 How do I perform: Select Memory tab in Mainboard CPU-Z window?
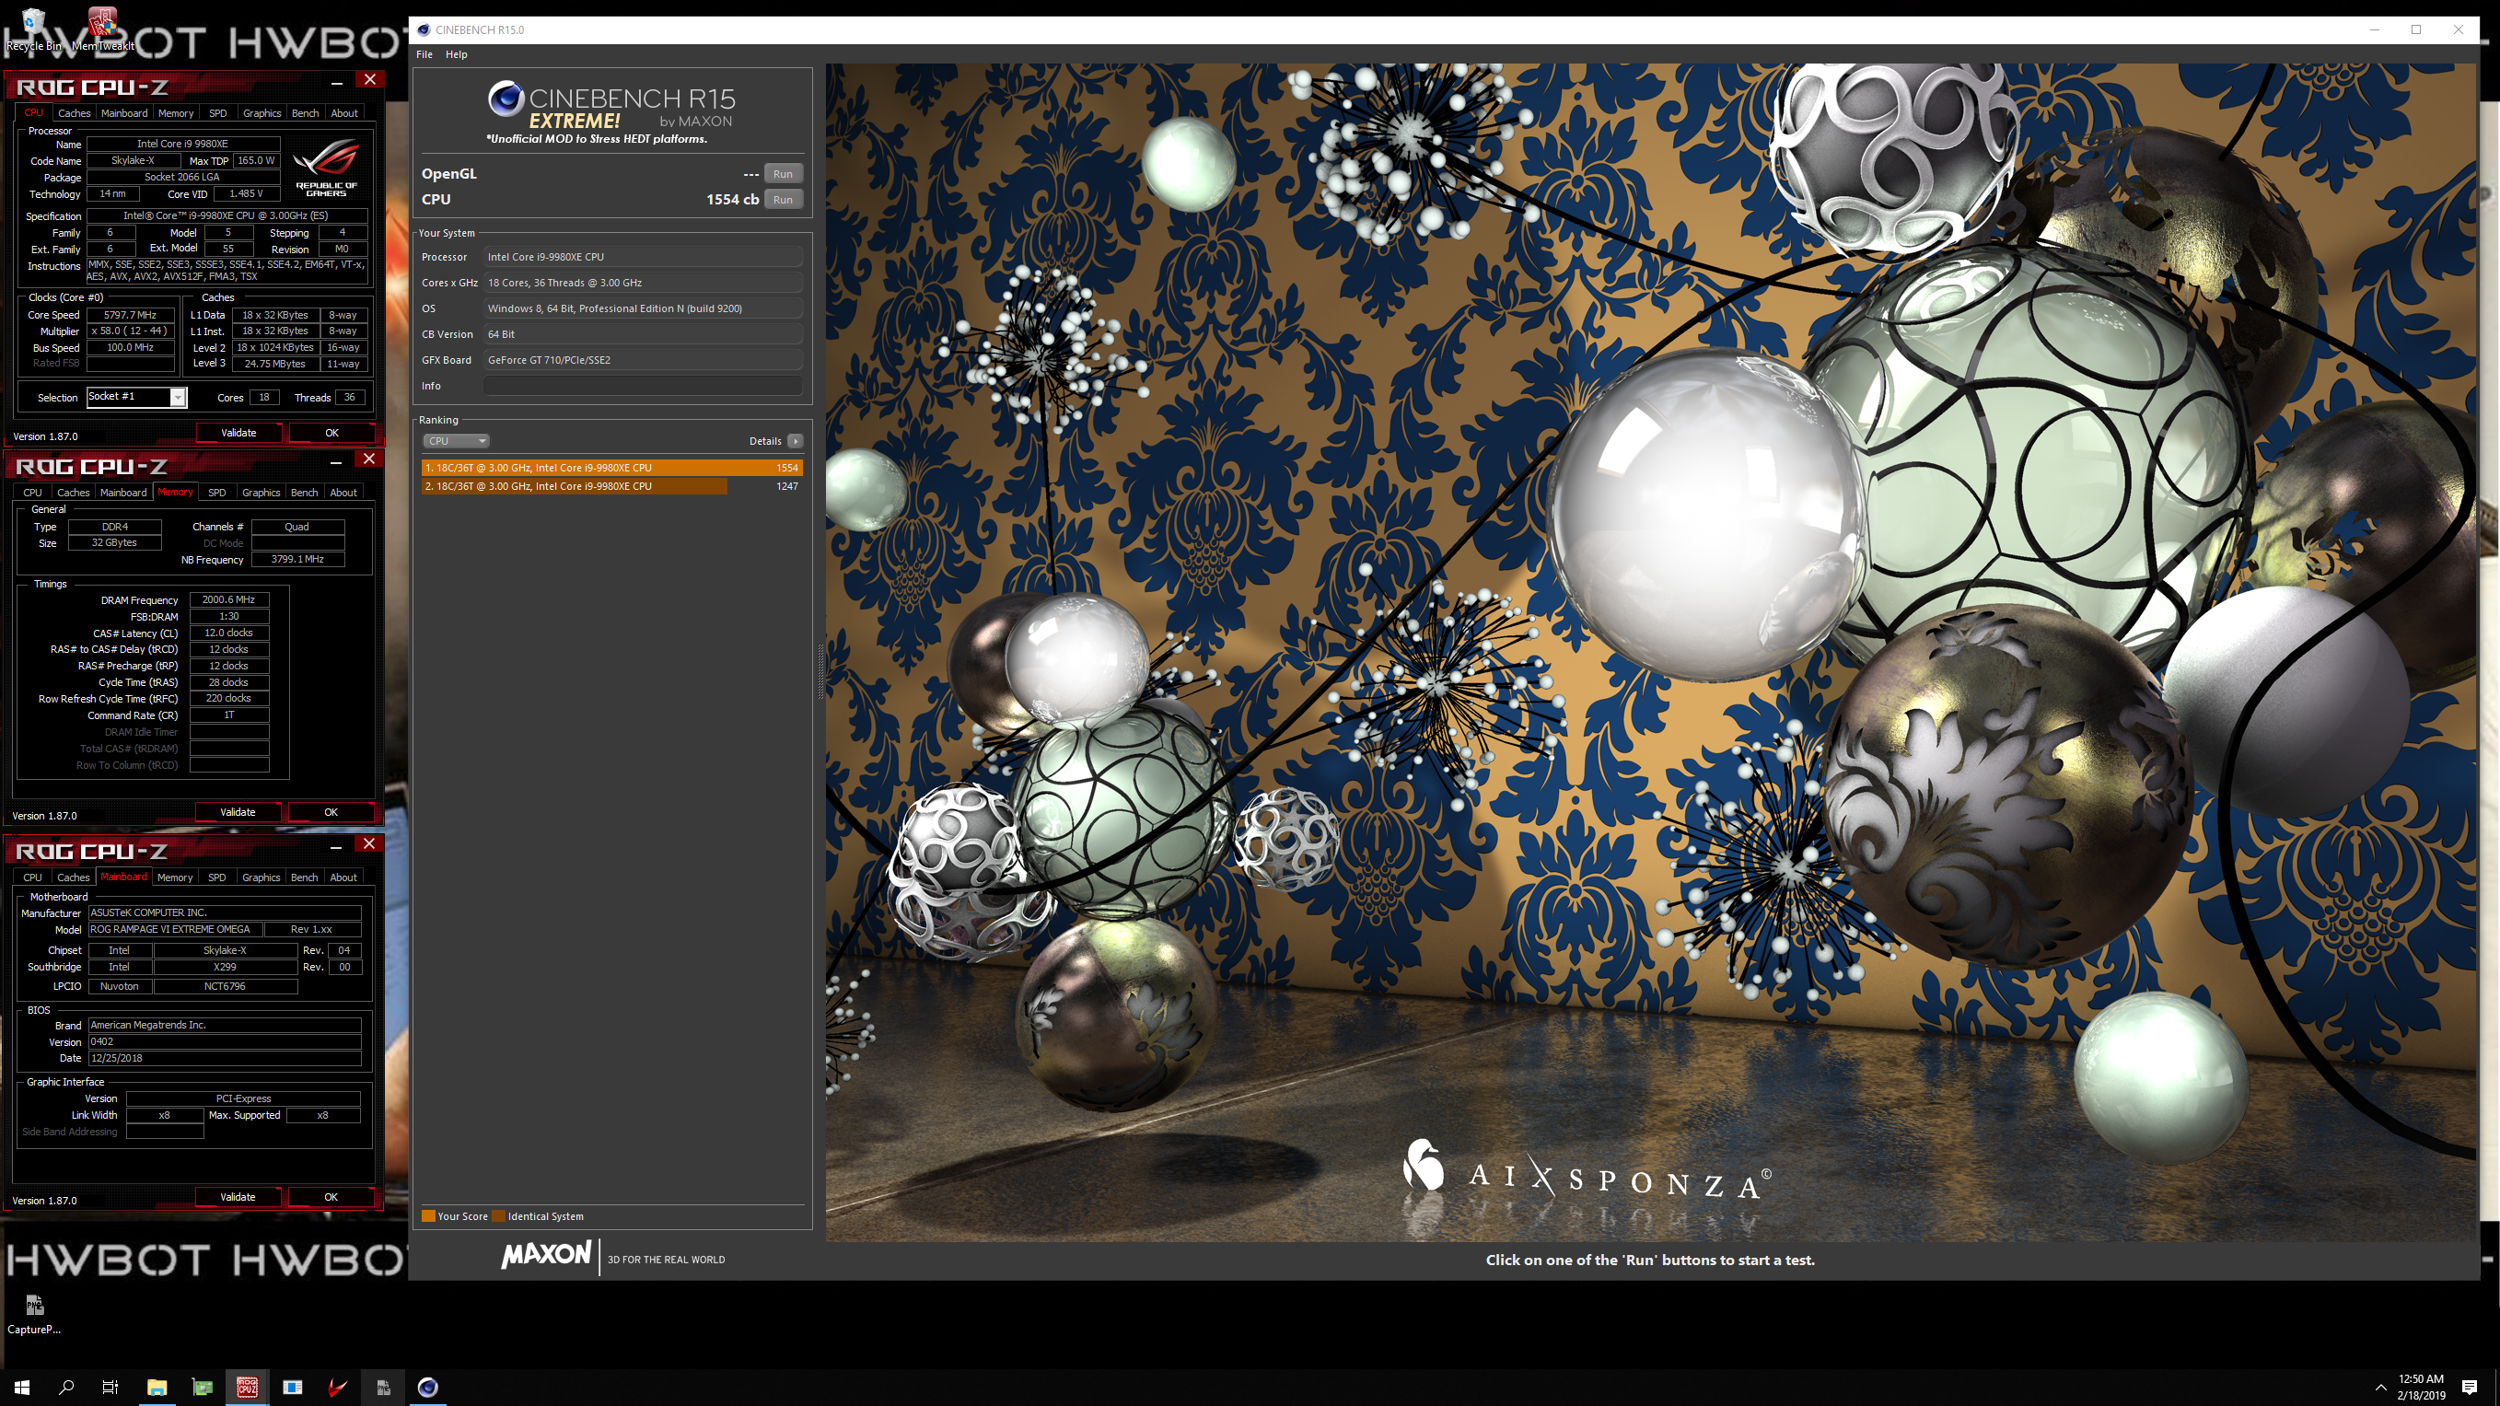point(175,878)
